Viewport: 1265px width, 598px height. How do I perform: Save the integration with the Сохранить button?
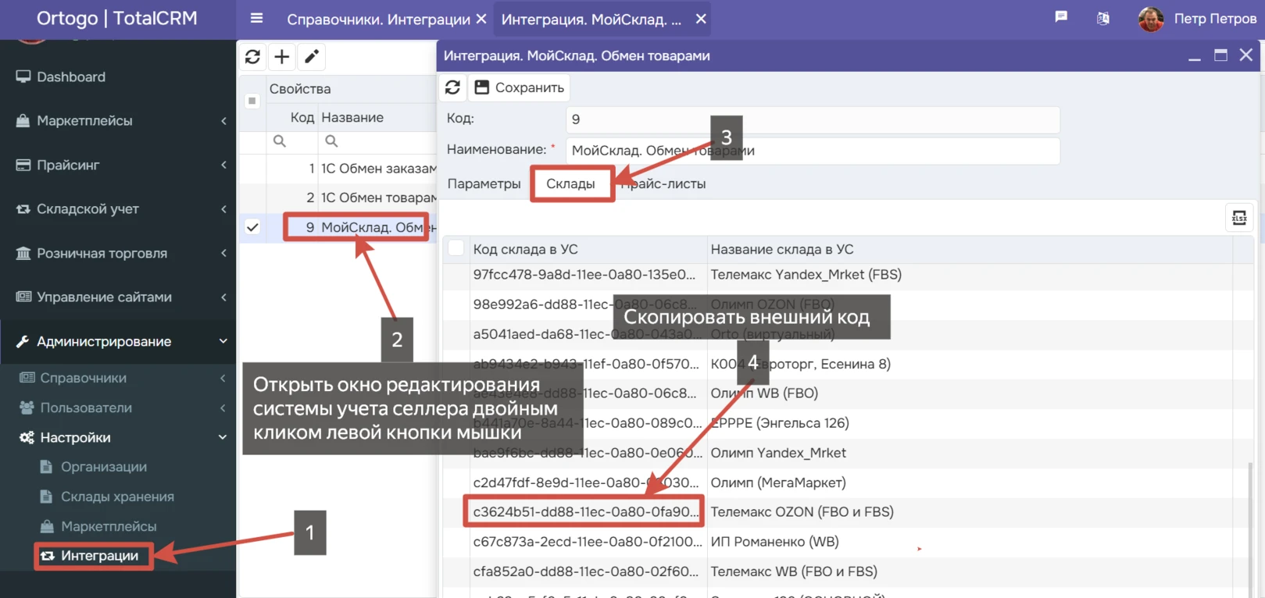tap(519, 87)
